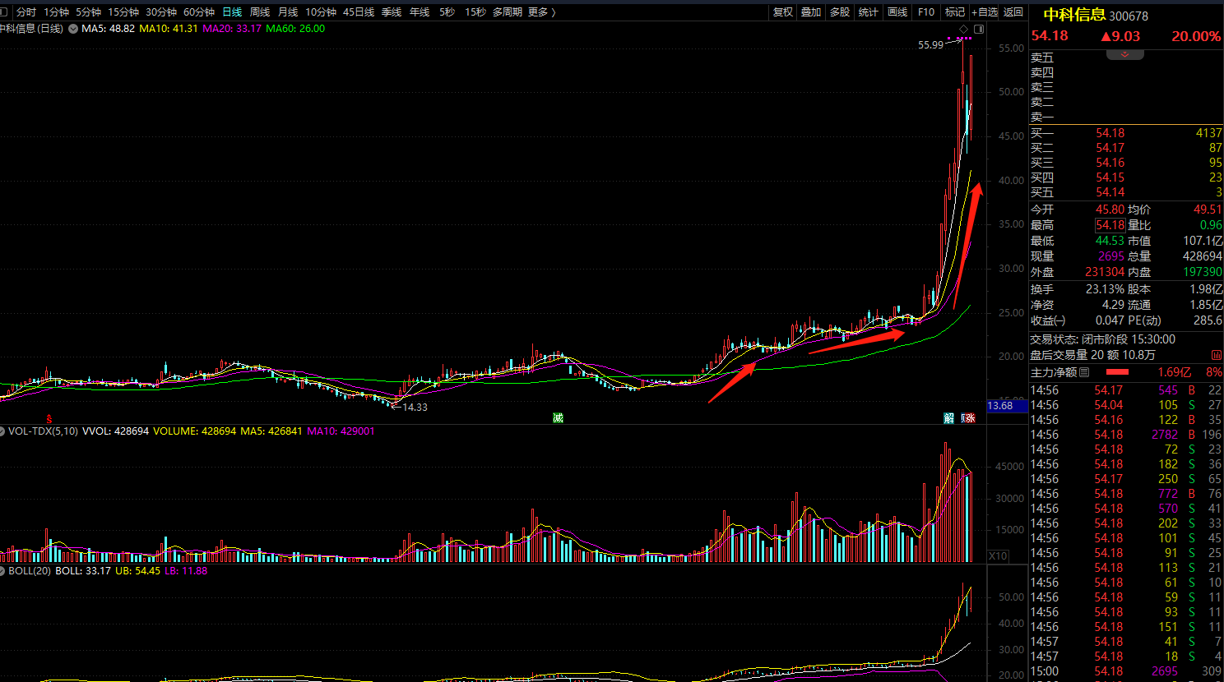This screenshot has height=682, width=1224.
Task: Select the 45日线 period tab
Action: pos(359,12)
